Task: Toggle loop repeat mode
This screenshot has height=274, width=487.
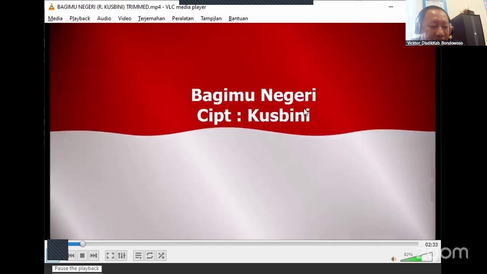Action: (x=150, y=256)
